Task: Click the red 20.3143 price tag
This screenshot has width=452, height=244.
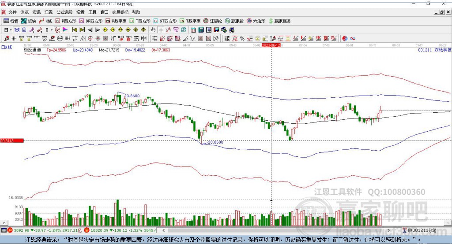Action: [12, 140]
